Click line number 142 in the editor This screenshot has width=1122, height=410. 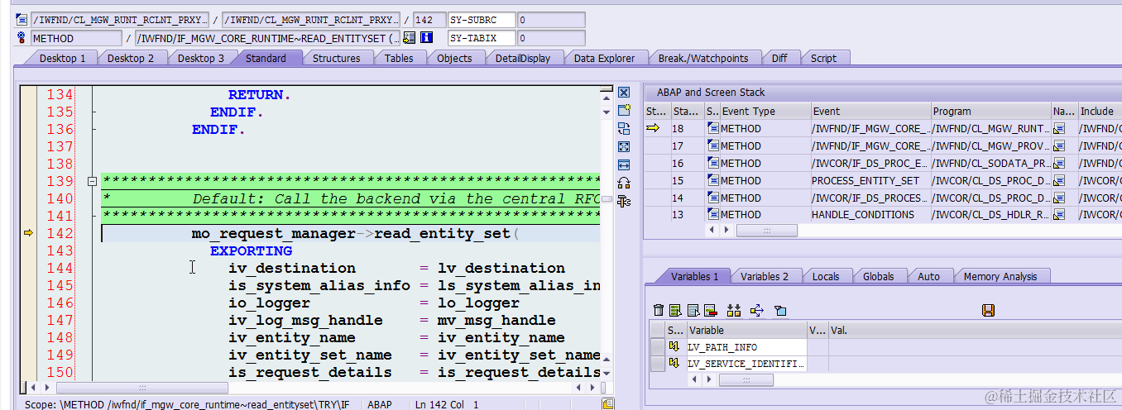tap(60, 233)
